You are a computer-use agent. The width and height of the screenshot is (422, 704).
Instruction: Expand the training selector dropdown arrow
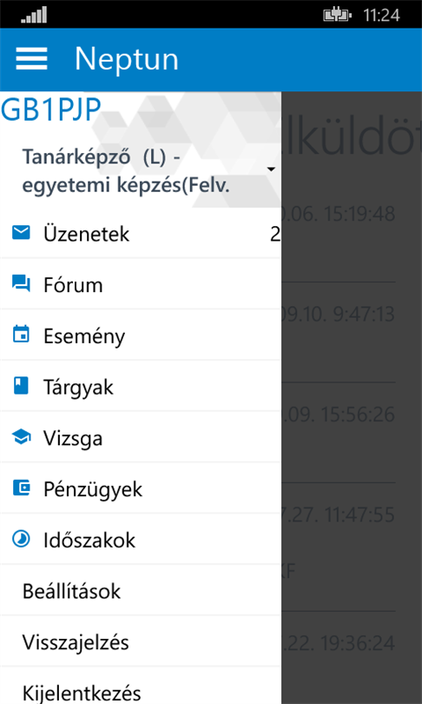pos(271,169)
